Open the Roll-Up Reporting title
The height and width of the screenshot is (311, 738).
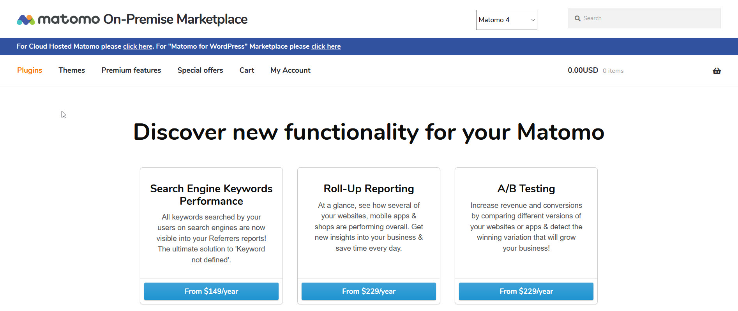pos(369,189)
